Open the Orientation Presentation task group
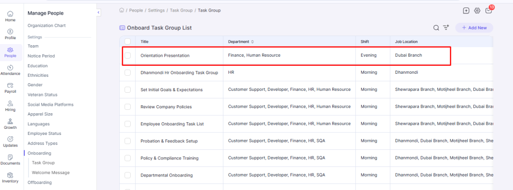Image resolution: width=513 pixels, height=190 pixels. (x=165, y=55)
